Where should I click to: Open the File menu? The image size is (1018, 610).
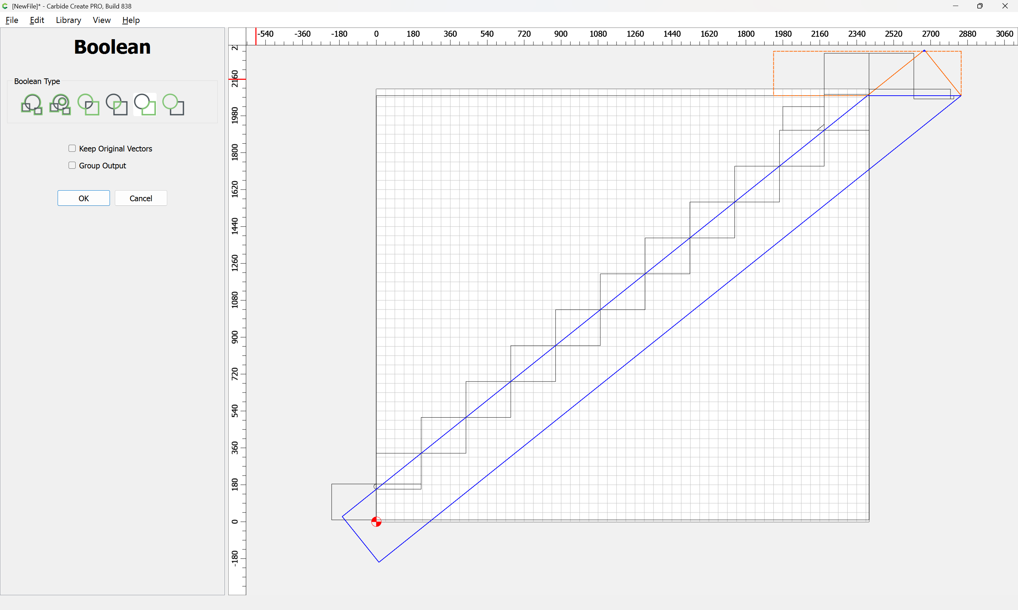[x=12, y=20]
